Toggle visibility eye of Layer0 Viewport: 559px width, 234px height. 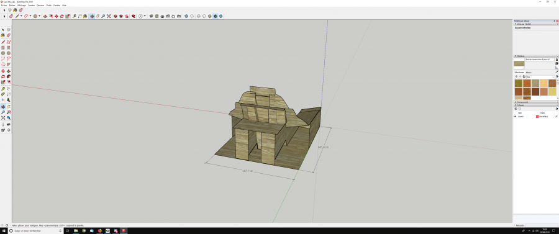point(515,117)
